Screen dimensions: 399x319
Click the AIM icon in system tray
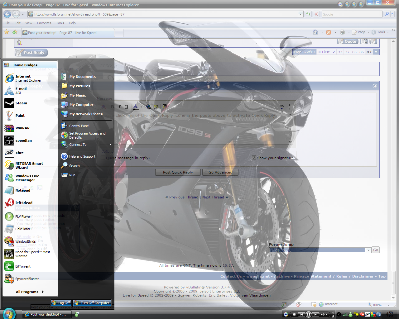(362, 314)
